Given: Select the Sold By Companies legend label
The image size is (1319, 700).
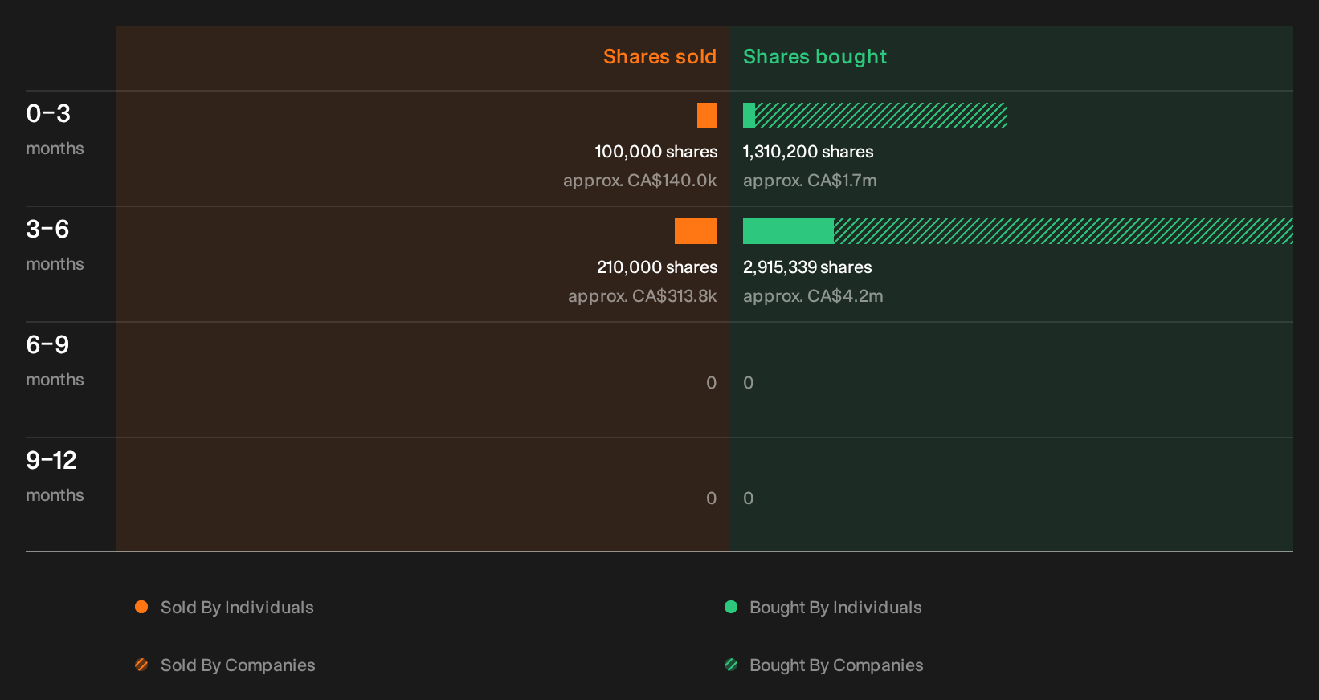Looking at the screenshot, I should pyautogui.click(x=238, y=665).
